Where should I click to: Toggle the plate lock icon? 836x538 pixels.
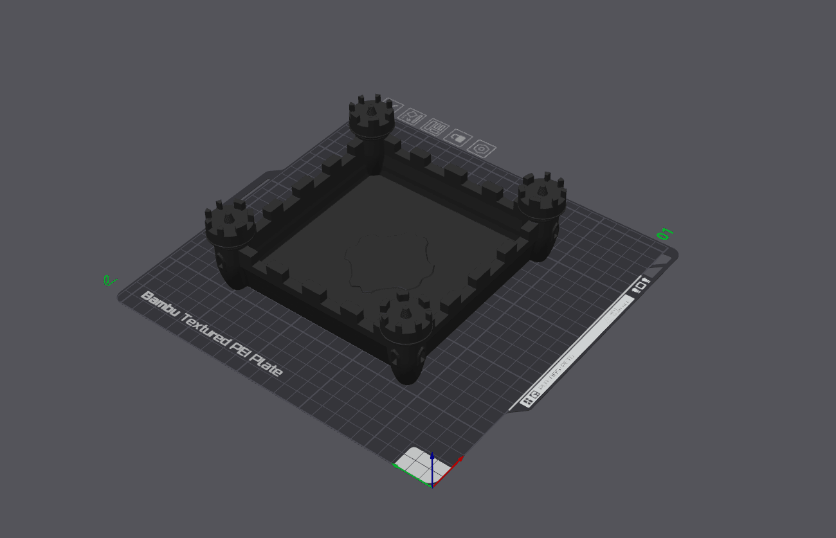458,138
